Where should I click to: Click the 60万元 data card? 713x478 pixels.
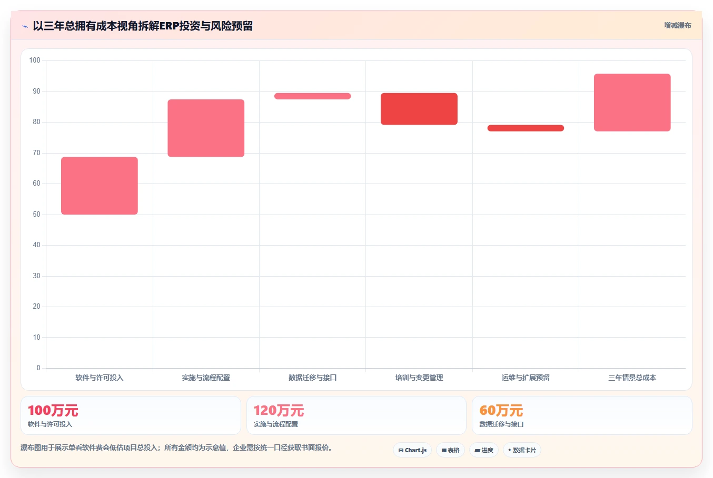582,415
